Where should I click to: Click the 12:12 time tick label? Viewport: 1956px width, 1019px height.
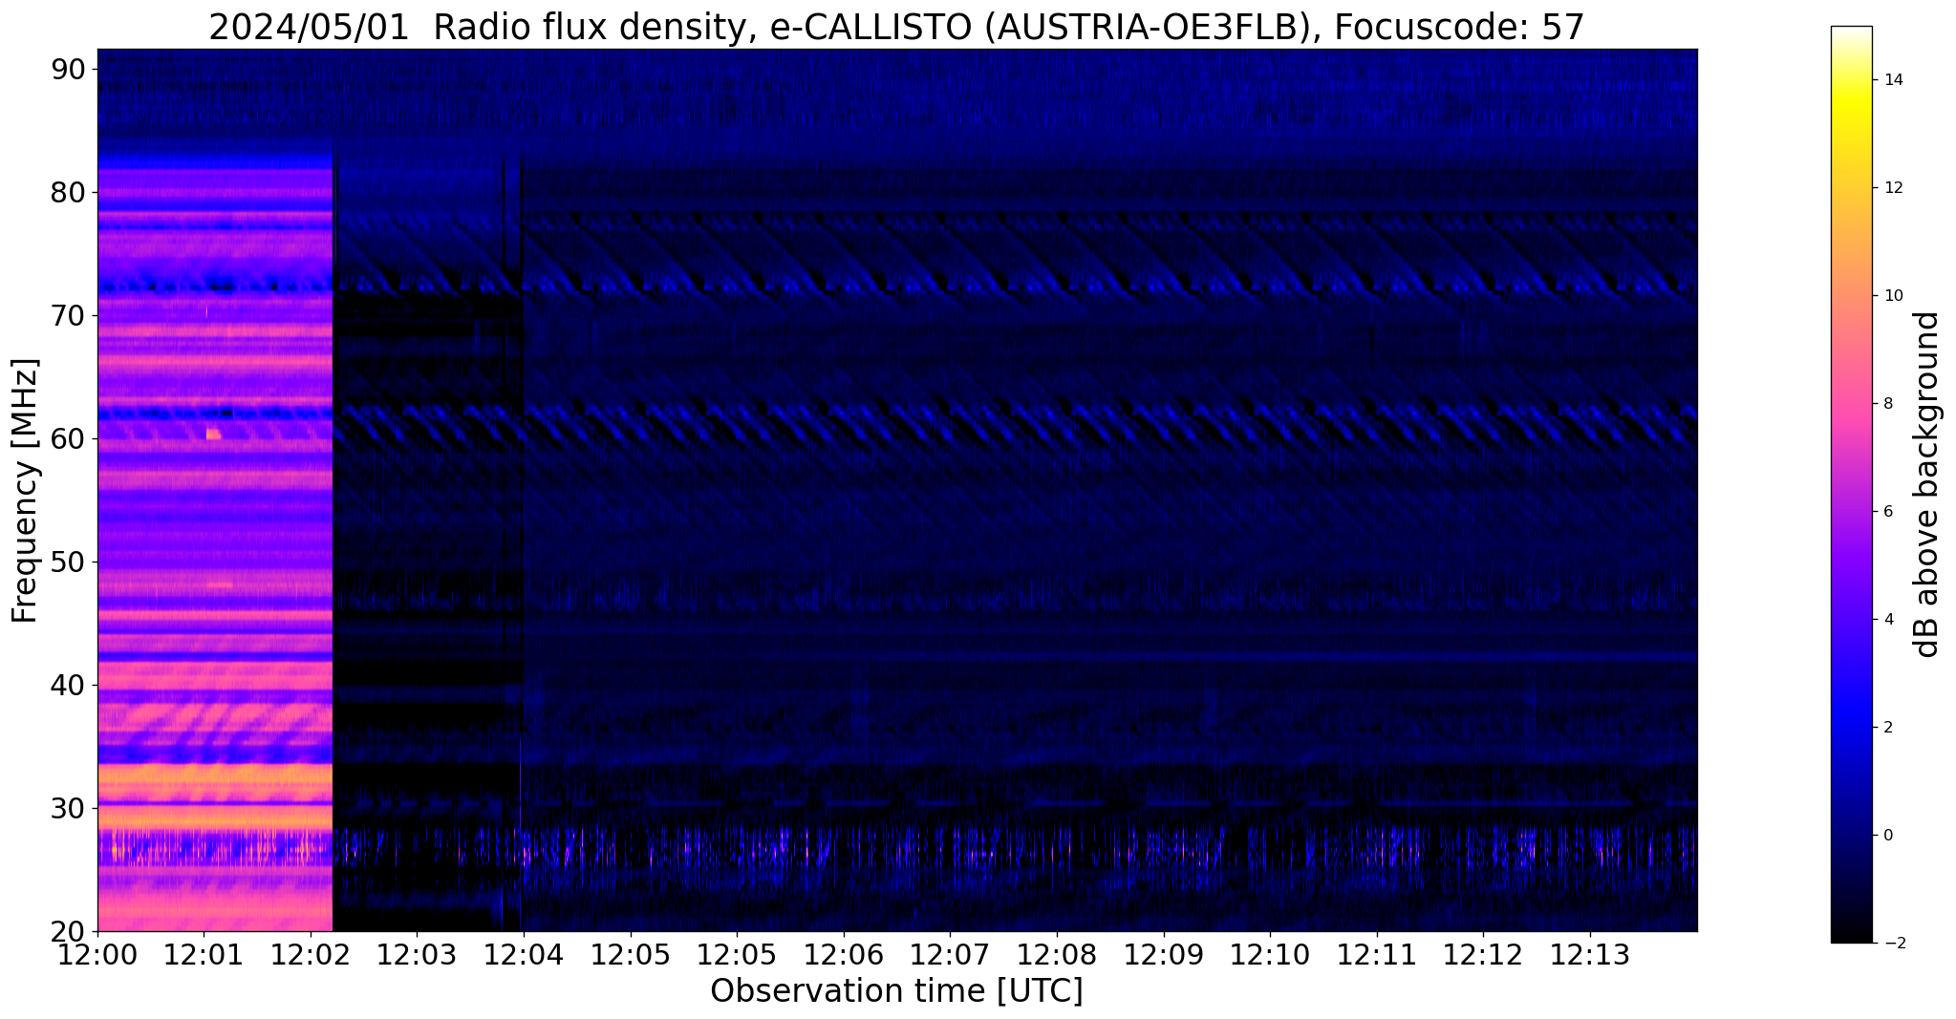[1483, 956]
